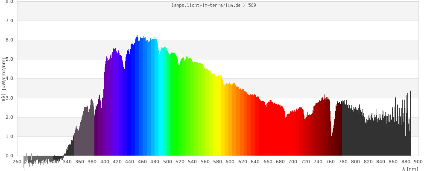Click the 4.0 value on the intensity axis
This screenshot has height=171, width=427.
point(9,79)
